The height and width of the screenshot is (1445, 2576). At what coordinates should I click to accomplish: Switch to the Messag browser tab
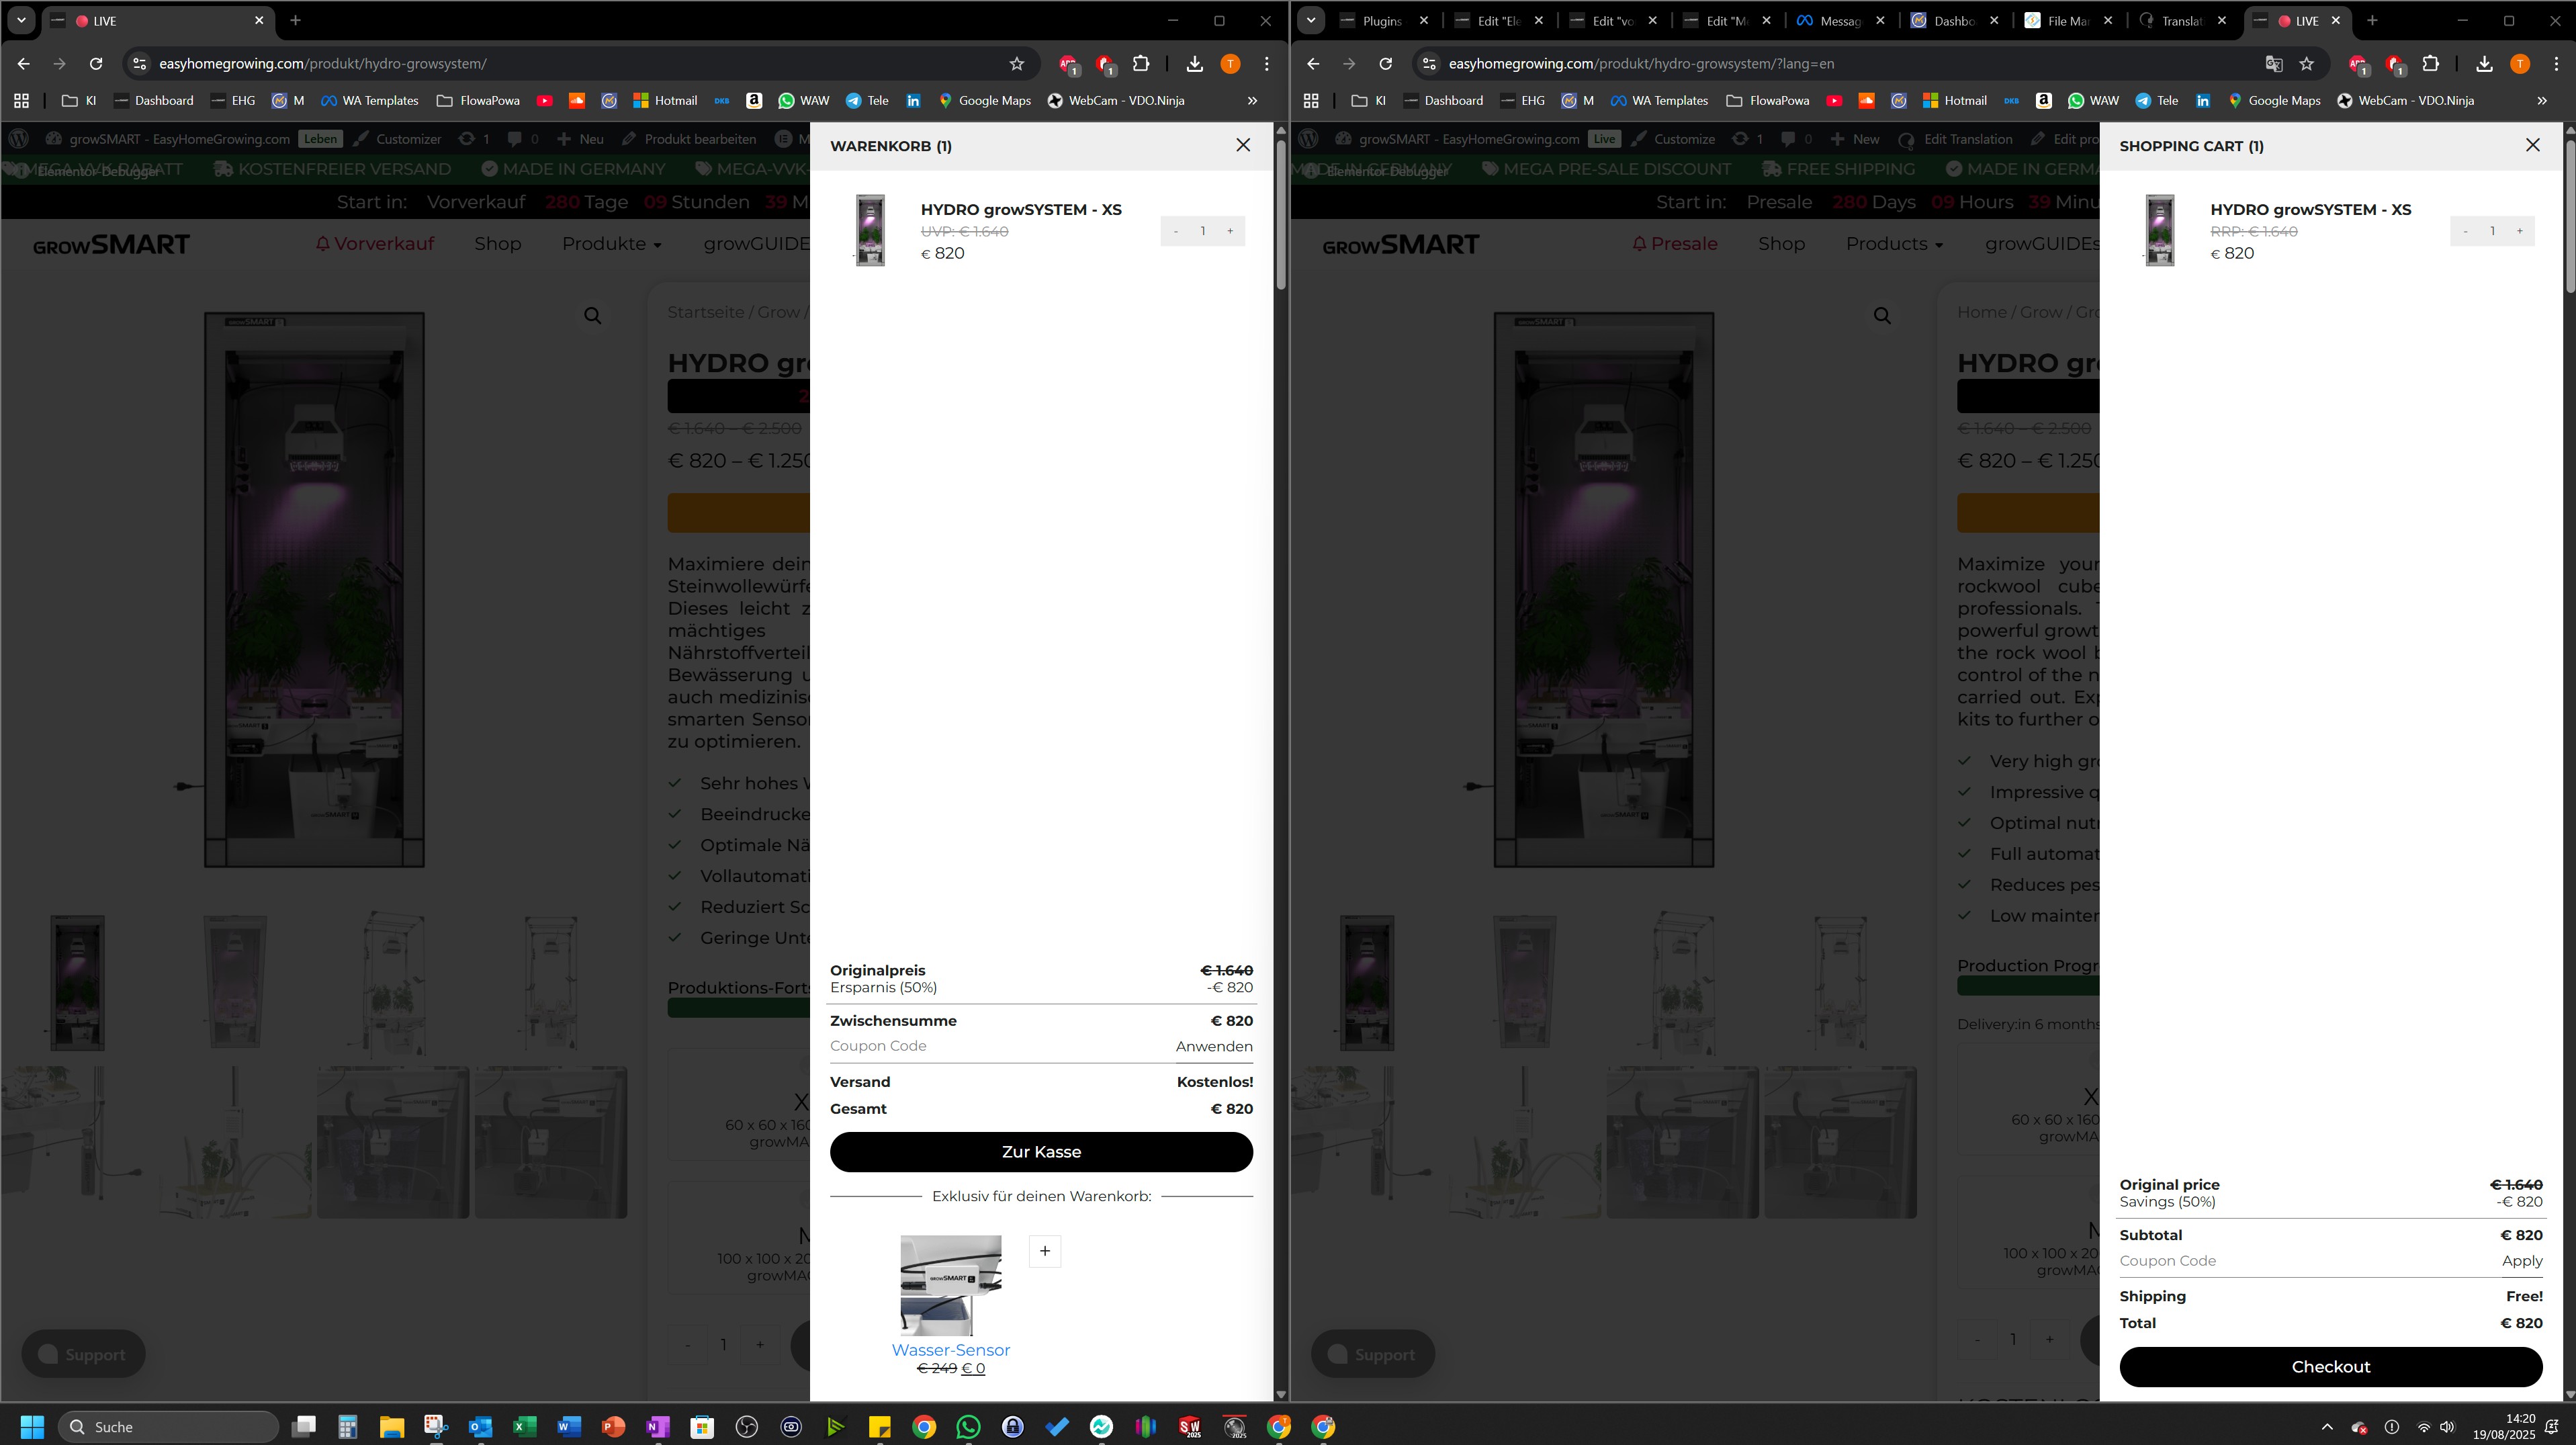pos(1839,21)
